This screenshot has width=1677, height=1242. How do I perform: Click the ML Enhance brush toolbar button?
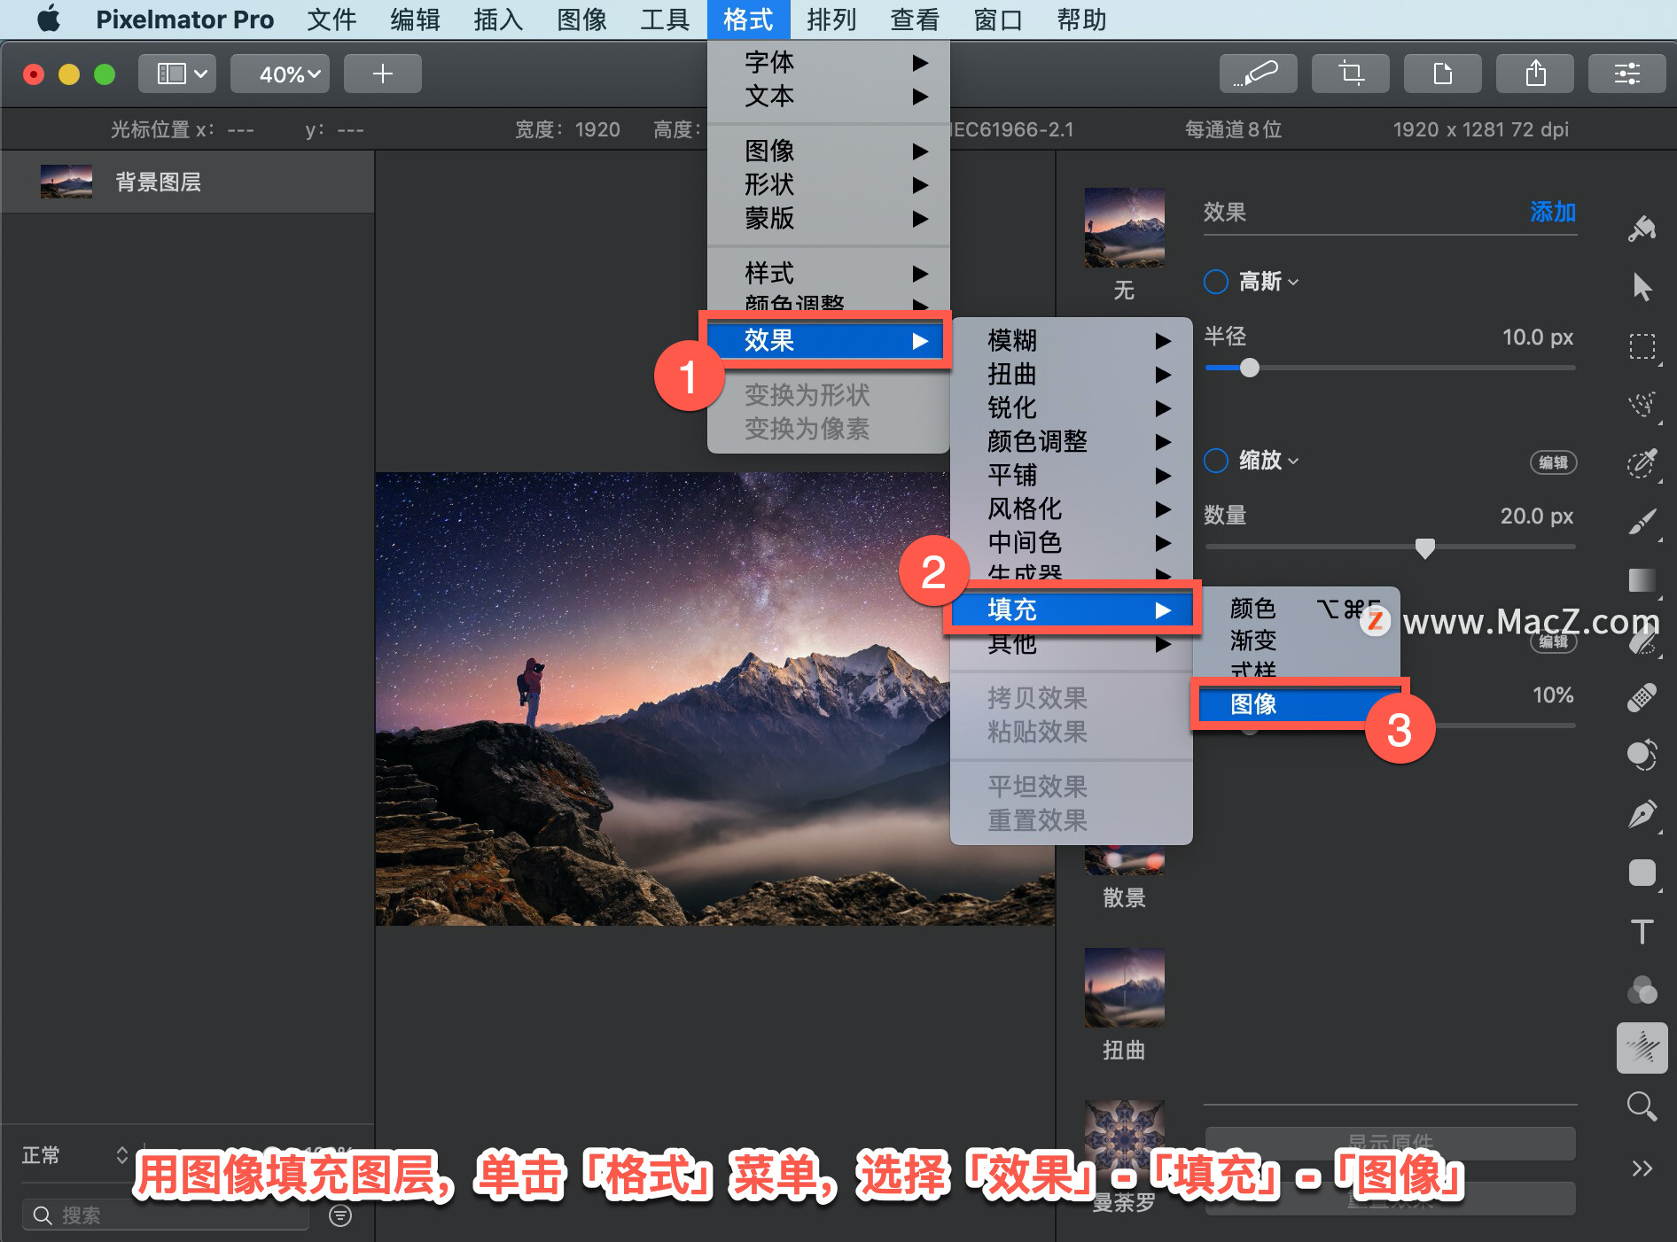(1258, 74)
